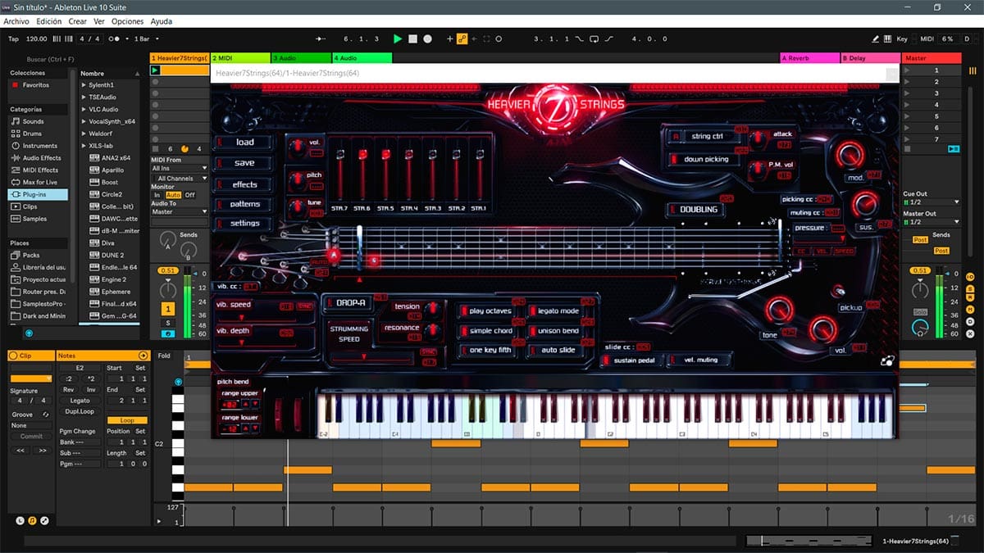The width and height of the screenshot is (984, 553).
Task: Open the Archivo menu
Action: pyautogui.click(x=16, y=21)
